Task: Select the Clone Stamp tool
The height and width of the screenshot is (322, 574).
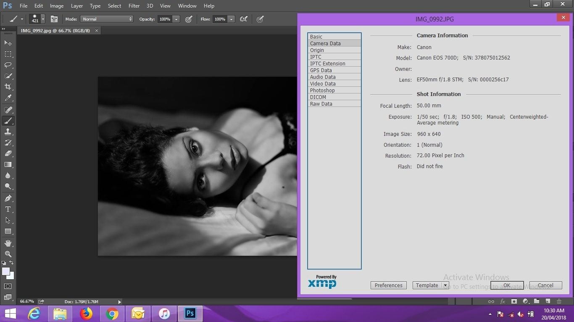Action: [x=8, y=132]
